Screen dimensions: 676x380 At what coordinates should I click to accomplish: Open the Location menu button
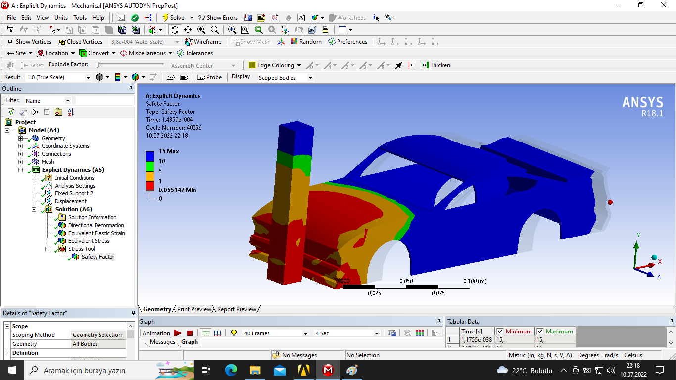click(55, 53)
